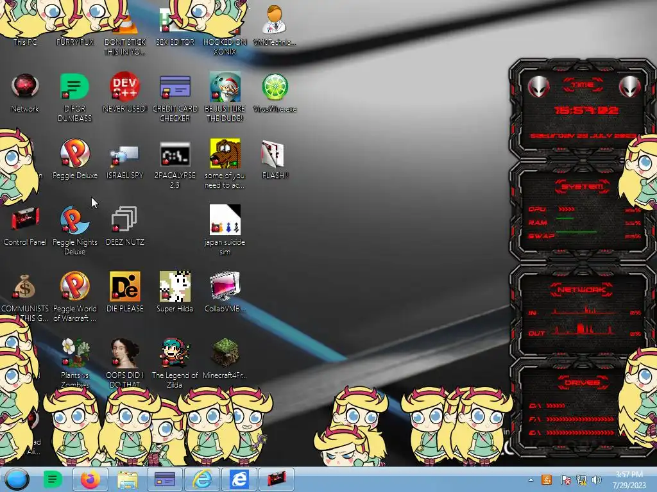
Task: Open network status tray icon
Action: click(x=581, y=480)
